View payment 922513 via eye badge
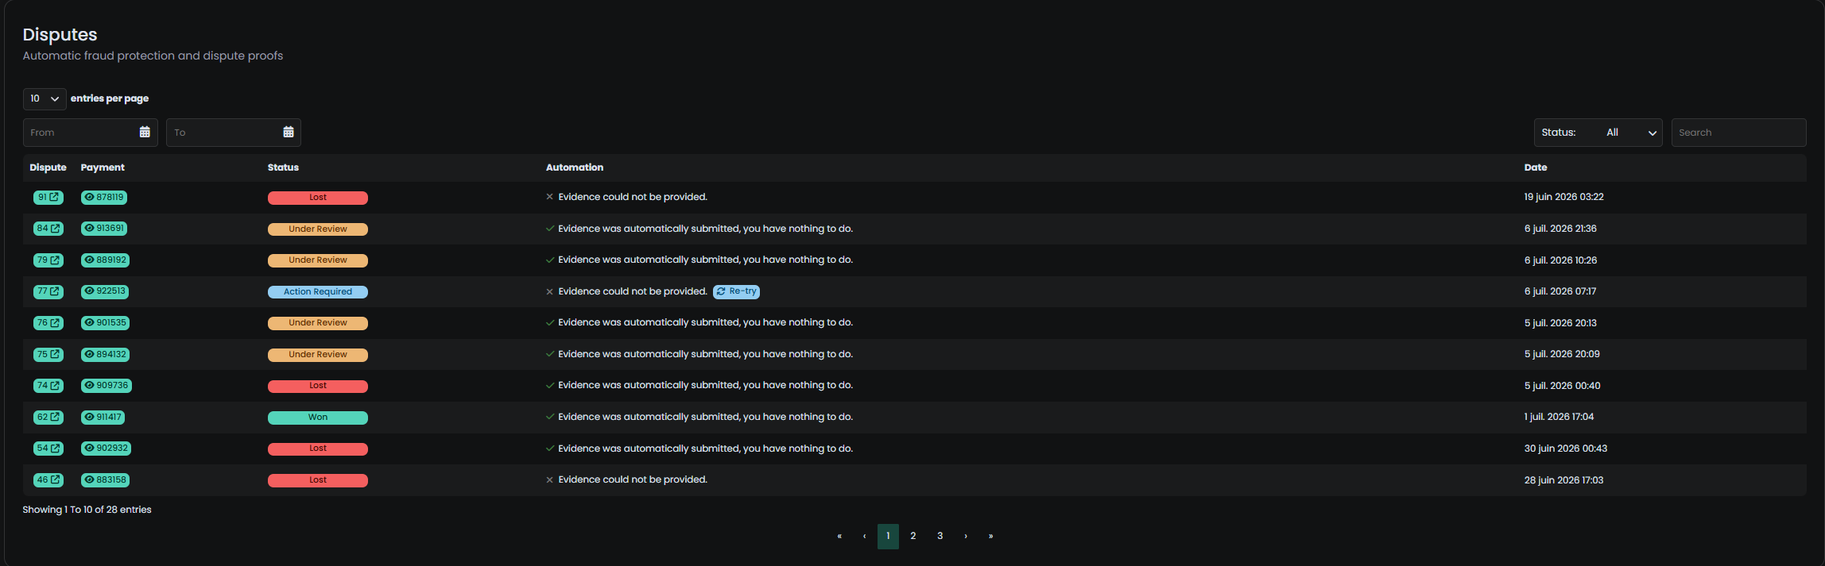1825x566 pixels. pyautogui.click(x=105, y=291)
